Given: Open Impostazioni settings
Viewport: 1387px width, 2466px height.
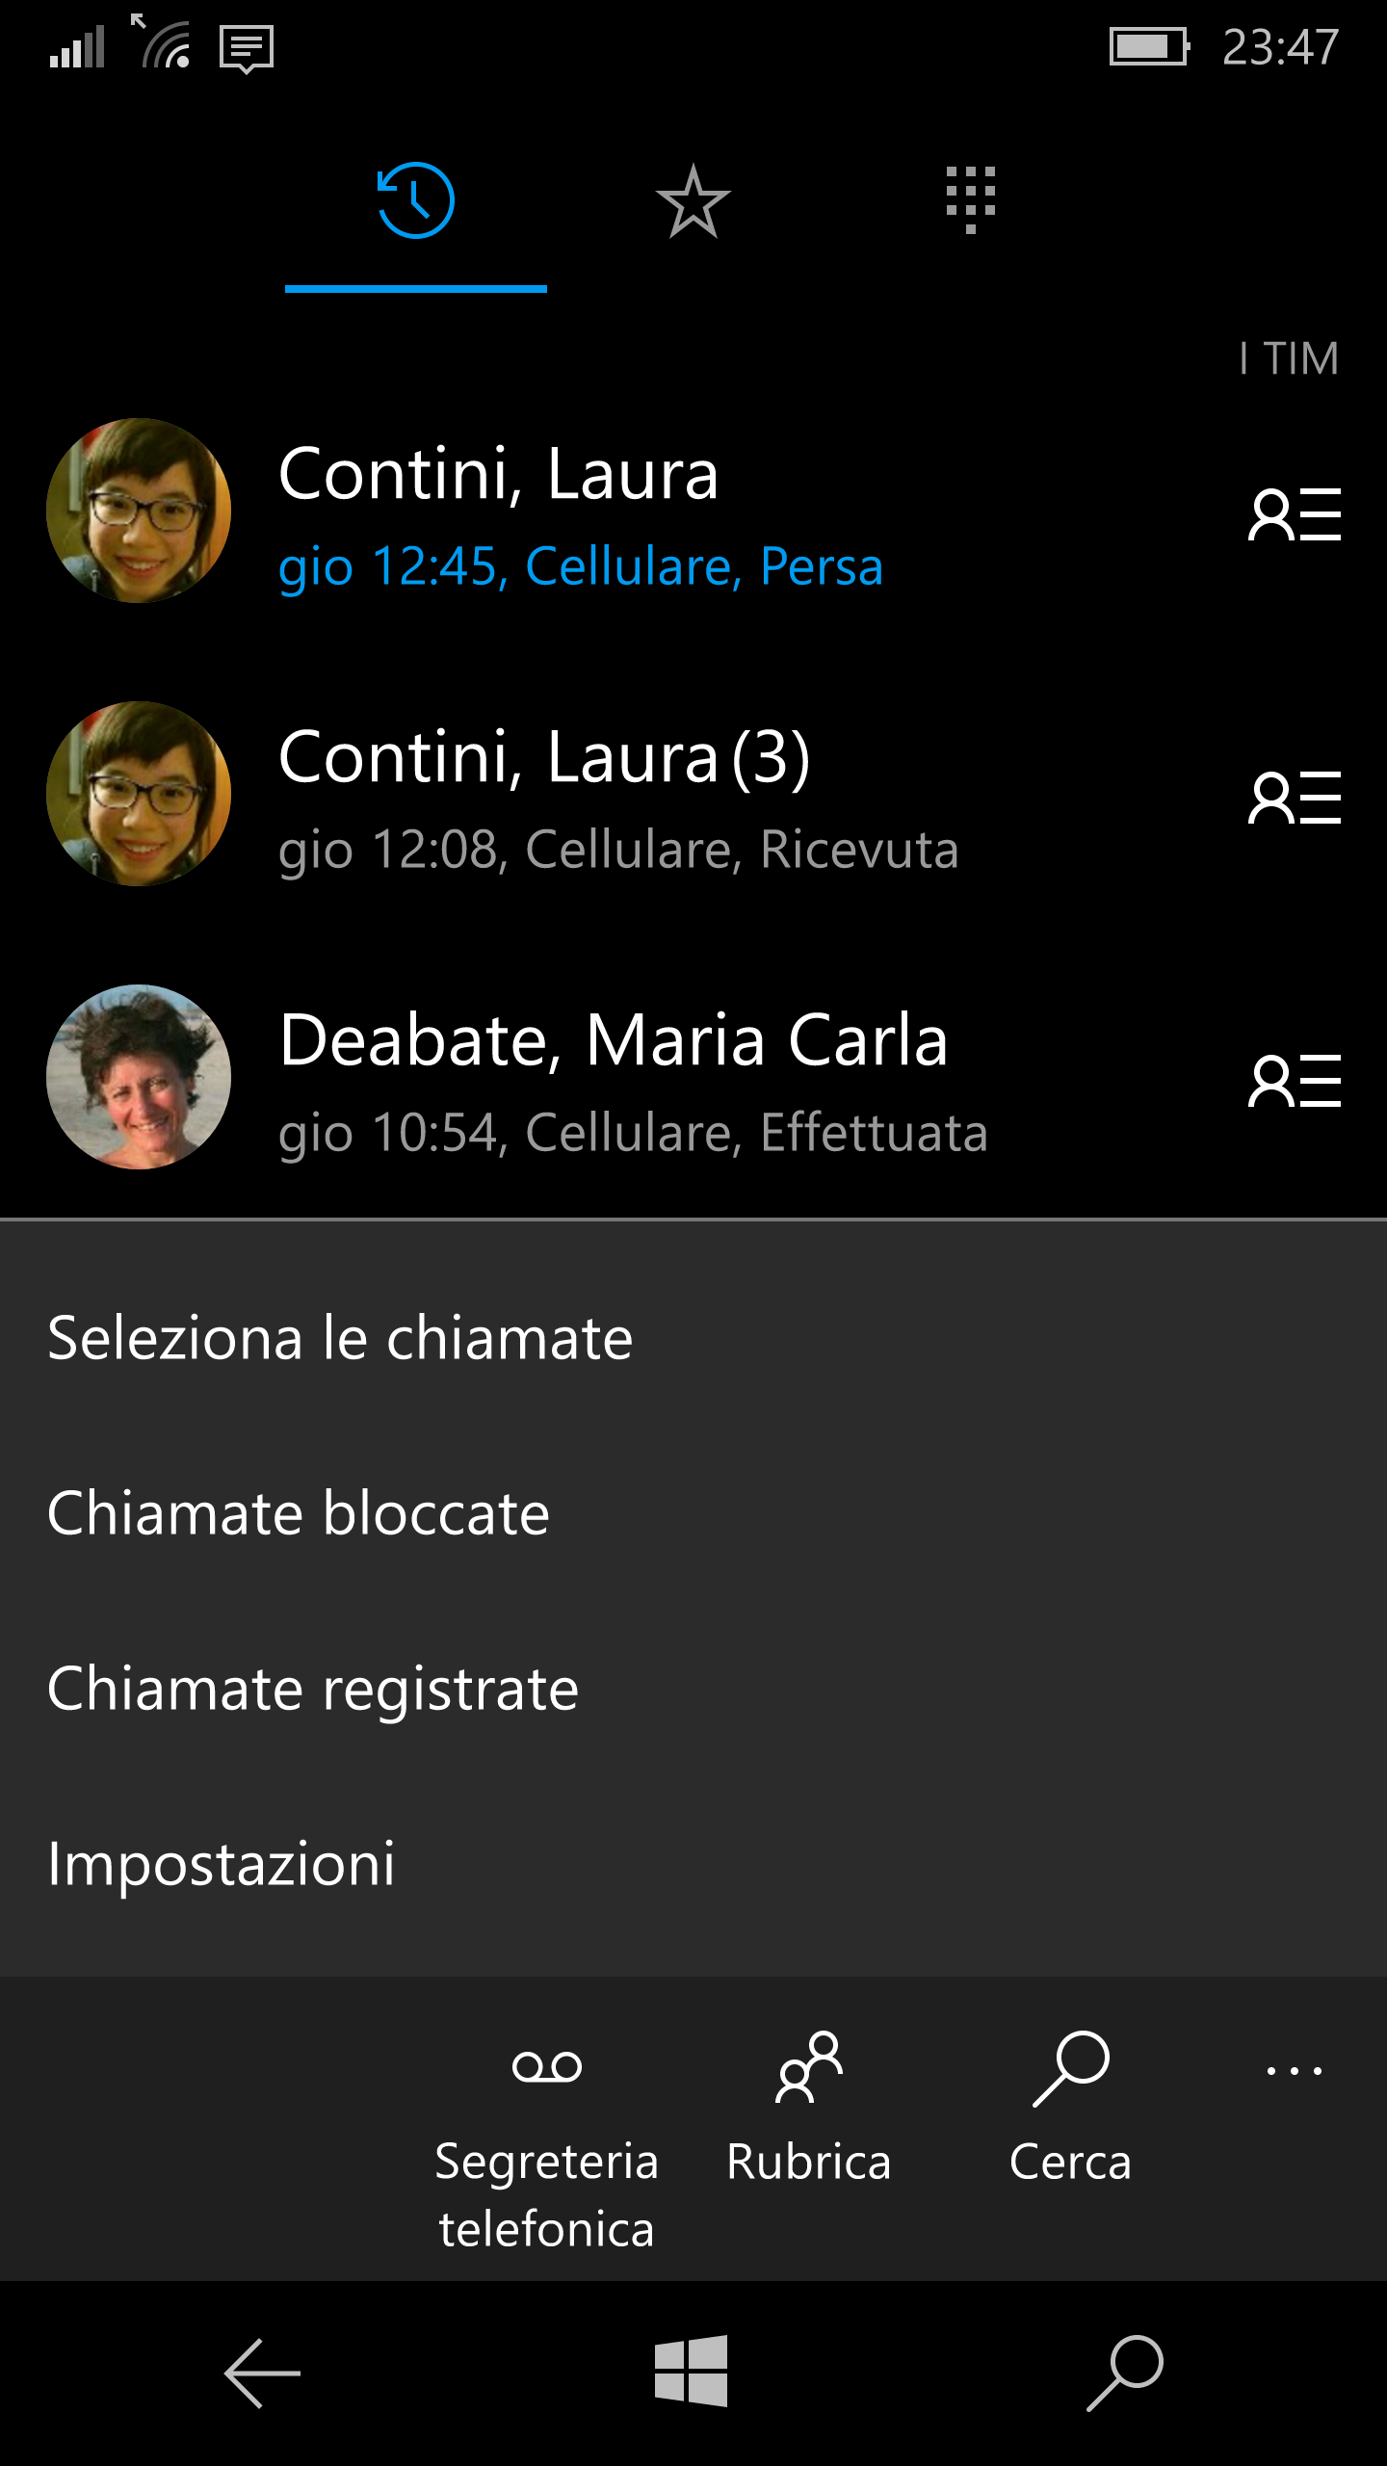Looking at the screenshot, I should tap(222, 1864).
